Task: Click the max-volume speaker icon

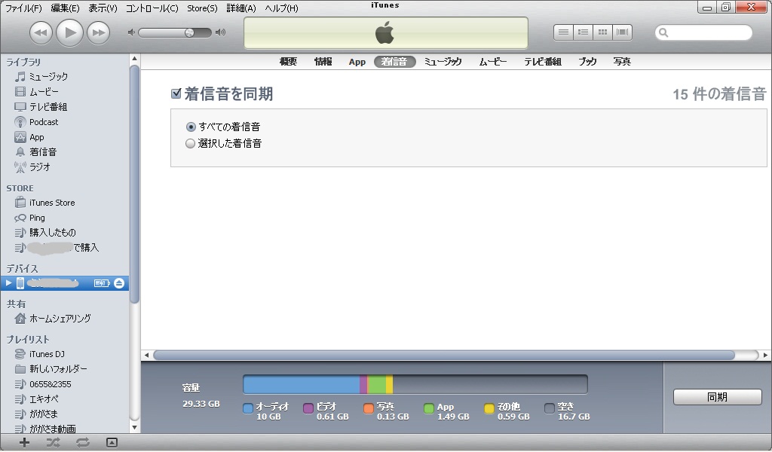Action: tap(221, 32)
